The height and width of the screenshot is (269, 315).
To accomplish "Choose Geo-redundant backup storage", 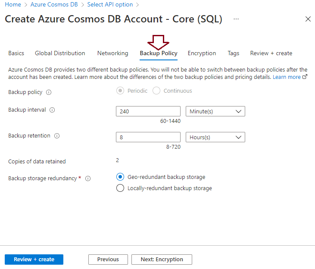I will pos(120,177).
